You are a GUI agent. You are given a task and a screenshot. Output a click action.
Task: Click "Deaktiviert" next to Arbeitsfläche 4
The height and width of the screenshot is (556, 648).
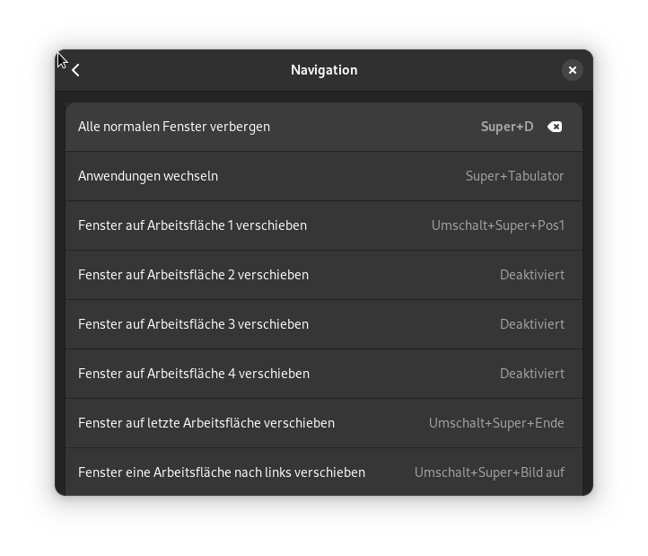531,374
